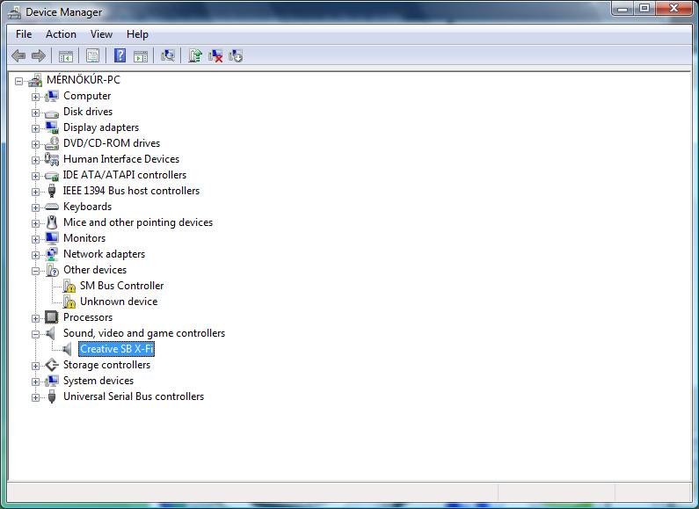699x509 pixels.
Task: Click the Network adapters category icon
Action: coord(52,254)
